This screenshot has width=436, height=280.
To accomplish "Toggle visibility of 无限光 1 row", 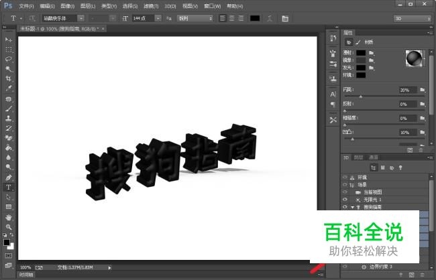I will point(345,200).
